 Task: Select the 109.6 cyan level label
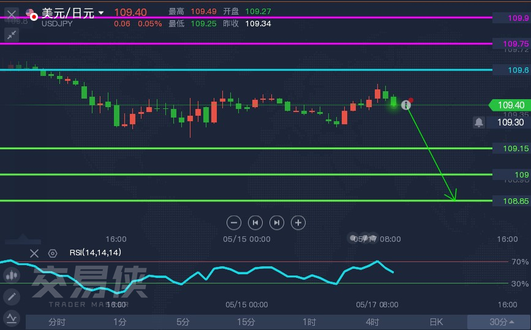512,70
